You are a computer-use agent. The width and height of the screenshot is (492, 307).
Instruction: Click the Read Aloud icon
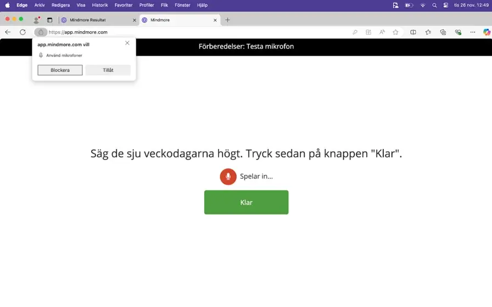382,32
